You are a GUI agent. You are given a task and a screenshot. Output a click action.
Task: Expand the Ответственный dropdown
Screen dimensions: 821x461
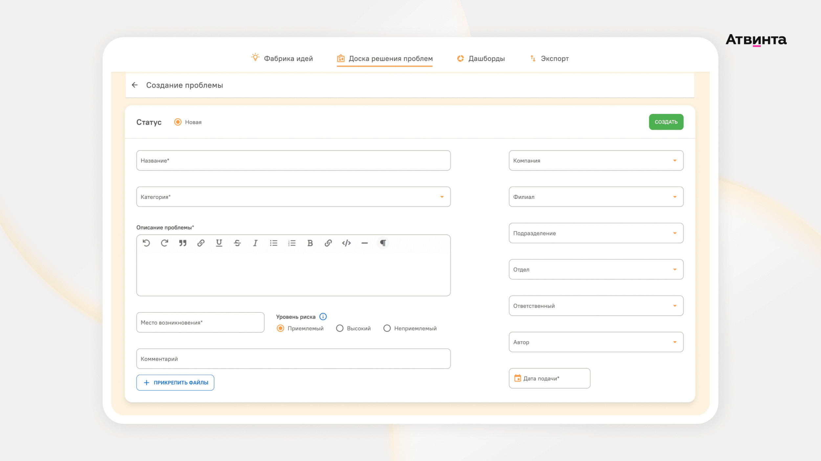pyautogui.click(x=675, y=306)
